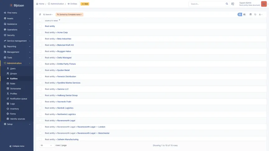Check the Gamma LLC row checkbox

coord(40,89)
